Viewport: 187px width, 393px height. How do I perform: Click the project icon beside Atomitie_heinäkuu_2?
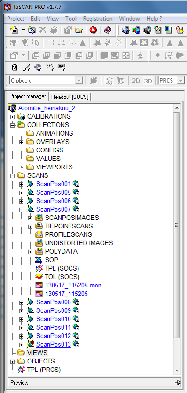point(12,108)
